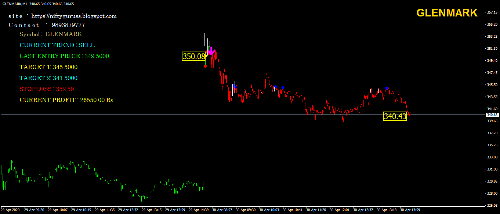Select 'LAST ENTRY PRICE : 349.5000' text
The width and height of the screenshot is (500, 214).
click(64, 56)
